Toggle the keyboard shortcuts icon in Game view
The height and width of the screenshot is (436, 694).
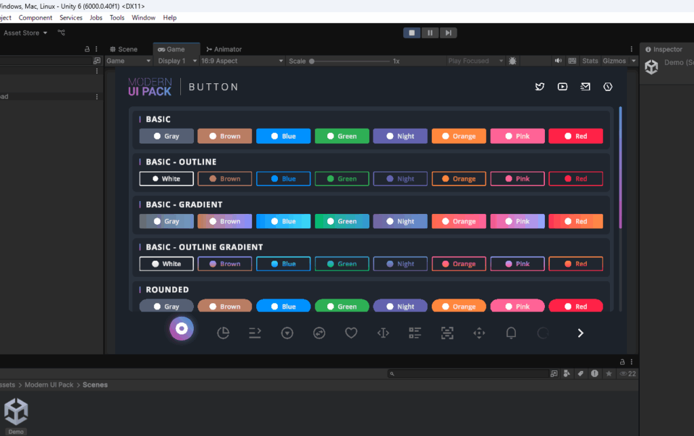click(572, 61)
